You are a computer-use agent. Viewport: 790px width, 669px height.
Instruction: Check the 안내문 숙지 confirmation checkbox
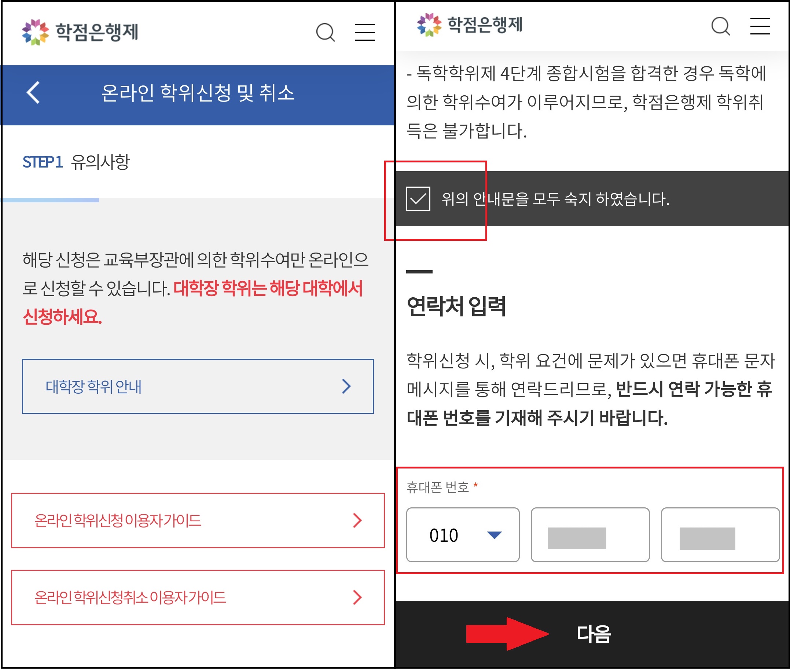click(x=418, y=199)
